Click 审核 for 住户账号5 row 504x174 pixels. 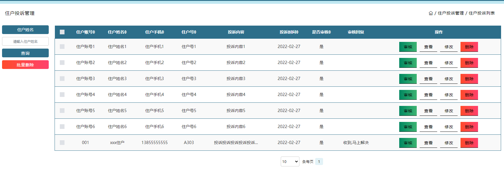(x=408, y=111)
